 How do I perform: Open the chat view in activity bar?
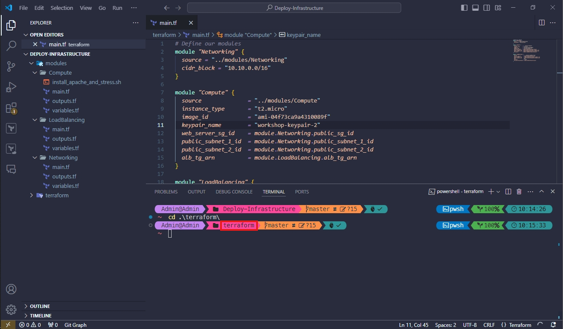11,169
